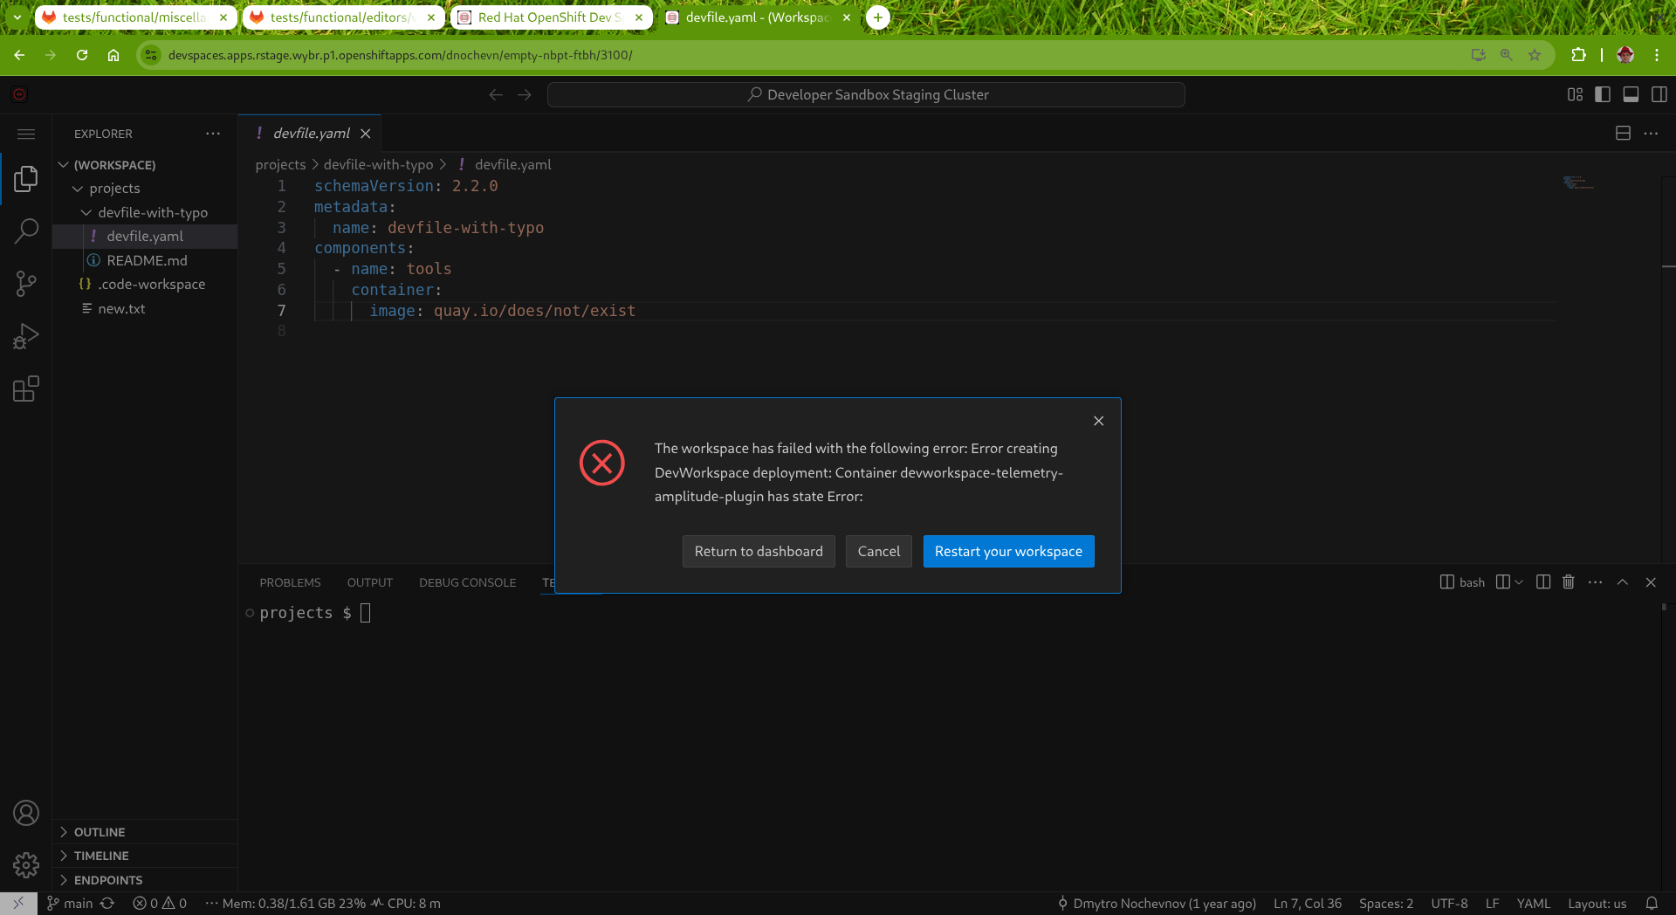This screenshot has width=1676, height=915.
Task: Expand the Endpoints section
Action: [x=145, y=880]
